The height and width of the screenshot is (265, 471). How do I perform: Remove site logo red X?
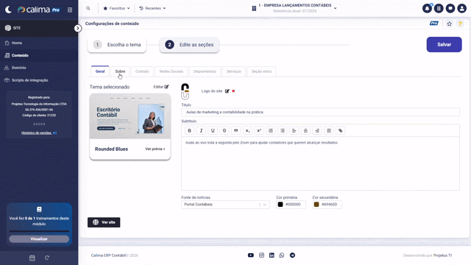(x=233, y=91)
